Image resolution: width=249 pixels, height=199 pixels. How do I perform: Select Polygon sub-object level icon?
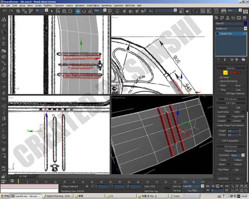[235, 73]
